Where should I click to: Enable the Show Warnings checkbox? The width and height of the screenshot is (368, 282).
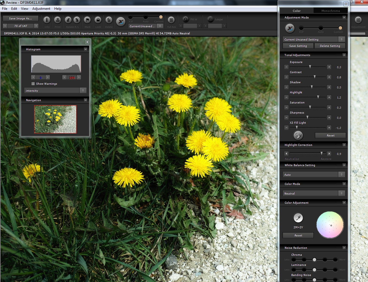tap(33, 84)
